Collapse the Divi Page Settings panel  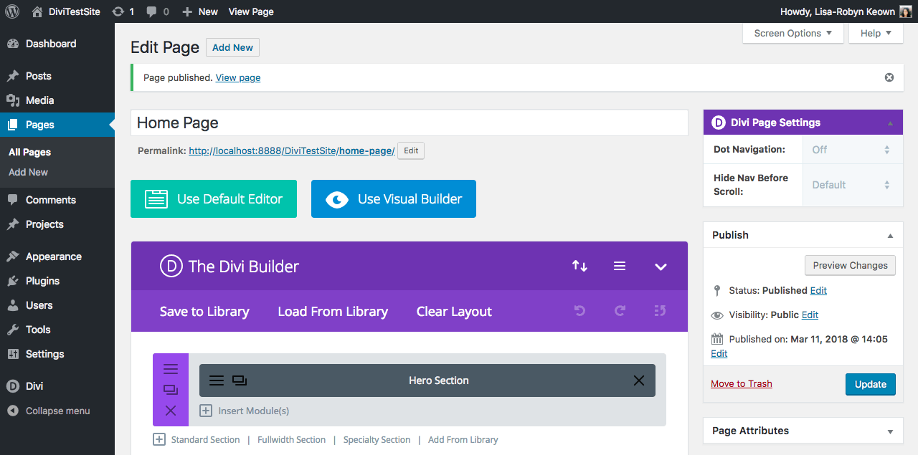pos(890,123)
